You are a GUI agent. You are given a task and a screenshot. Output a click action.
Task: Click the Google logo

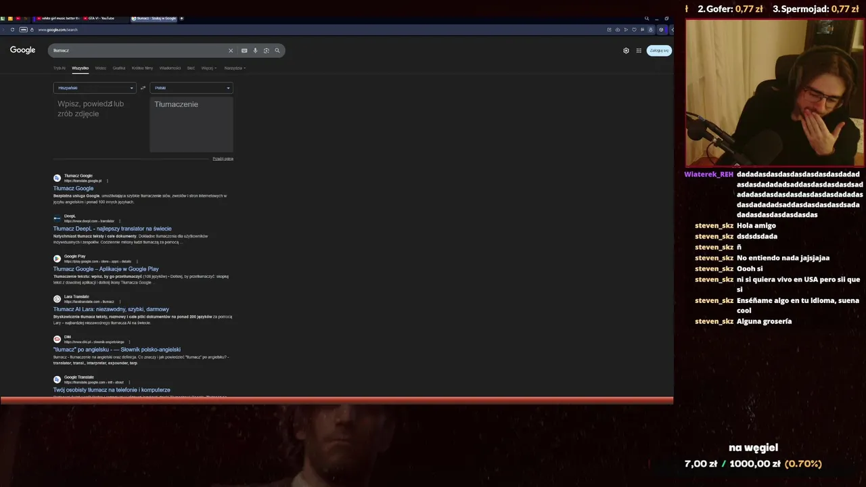22,50
